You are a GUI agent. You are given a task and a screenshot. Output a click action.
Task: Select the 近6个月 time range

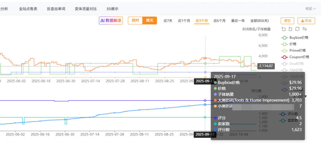coord(219,21)
